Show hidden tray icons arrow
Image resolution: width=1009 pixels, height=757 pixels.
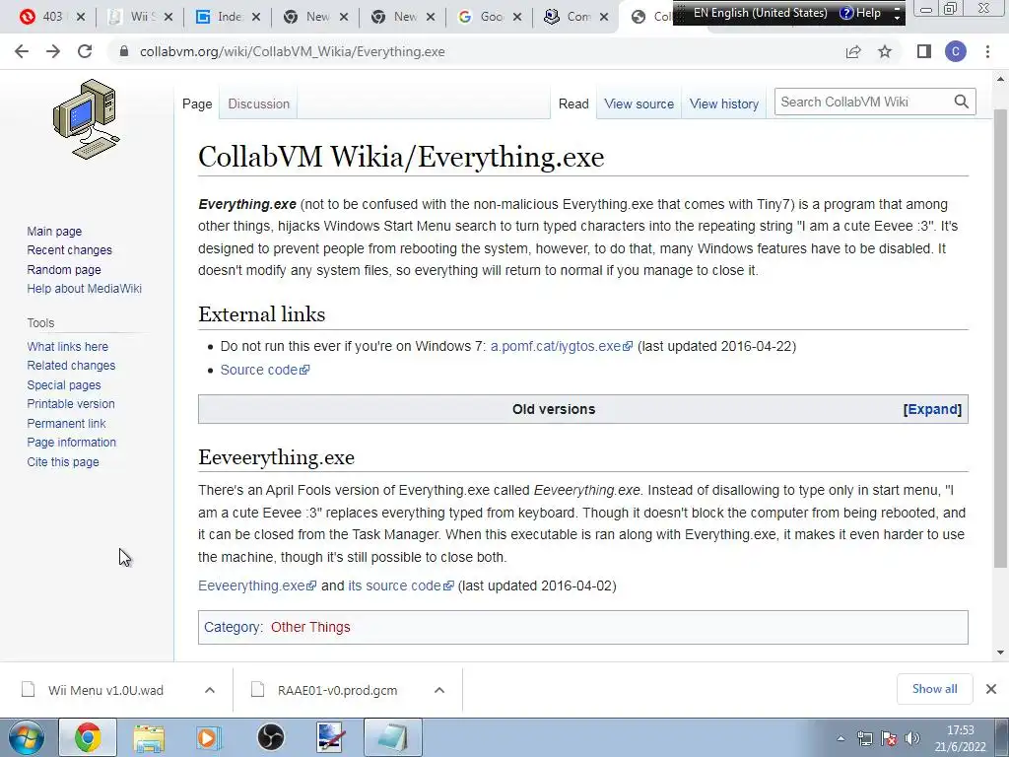click(x=841, y=738)
